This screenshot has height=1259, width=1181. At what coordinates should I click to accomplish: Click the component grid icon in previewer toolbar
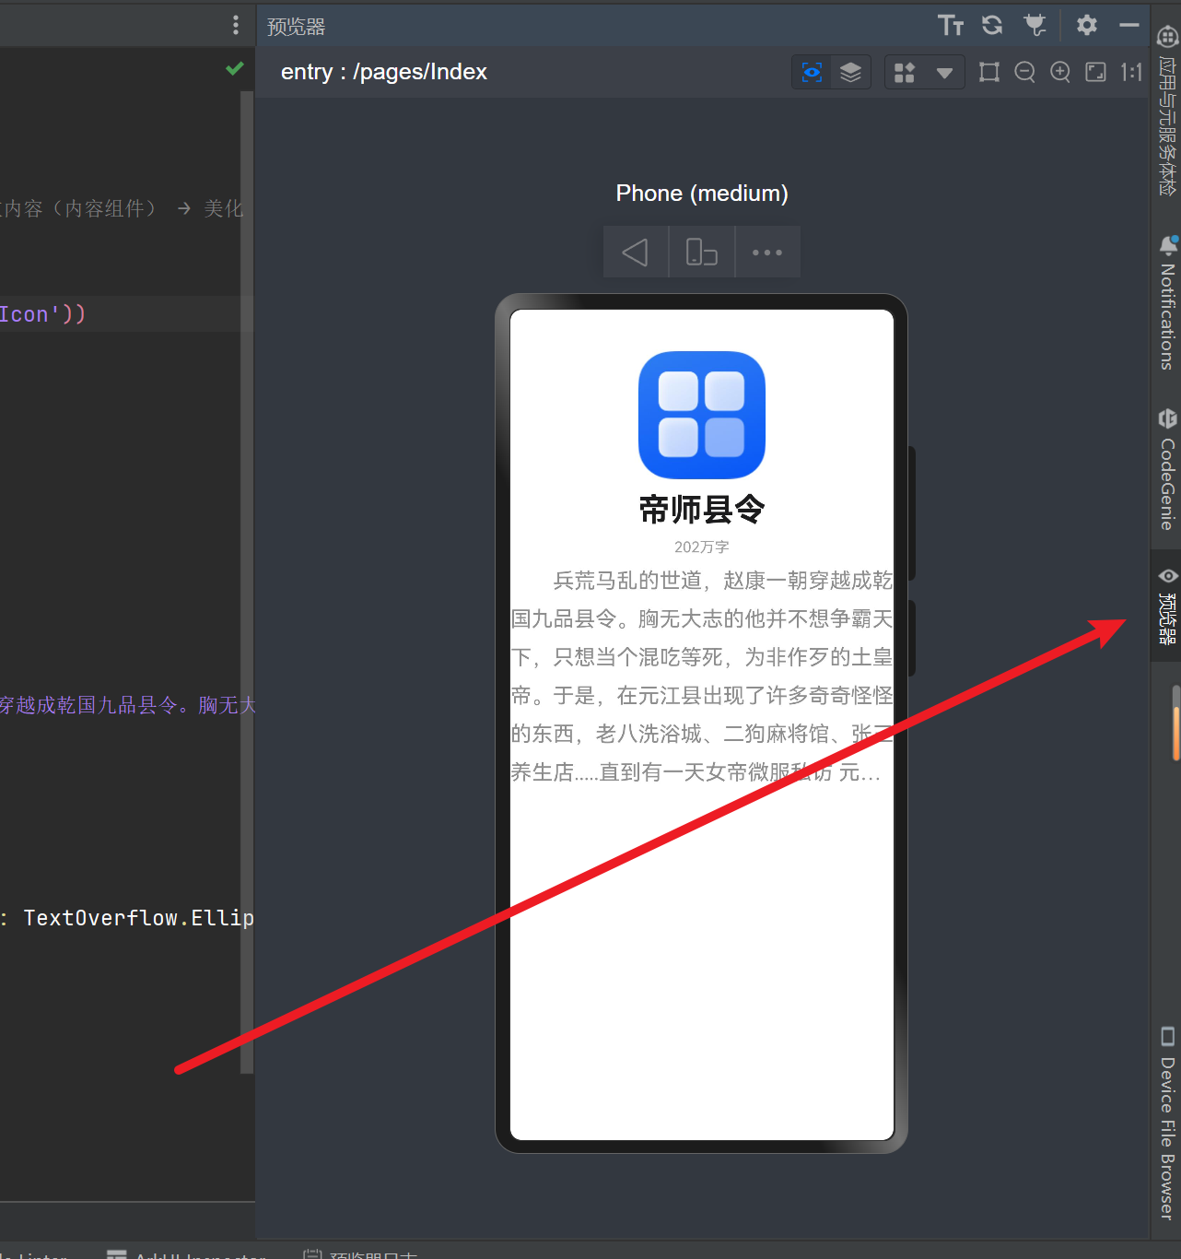point(905,72)
